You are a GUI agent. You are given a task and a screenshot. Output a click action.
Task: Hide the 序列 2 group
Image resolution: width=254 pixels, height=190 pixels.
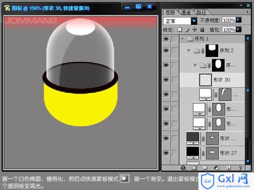pos(166,50)
